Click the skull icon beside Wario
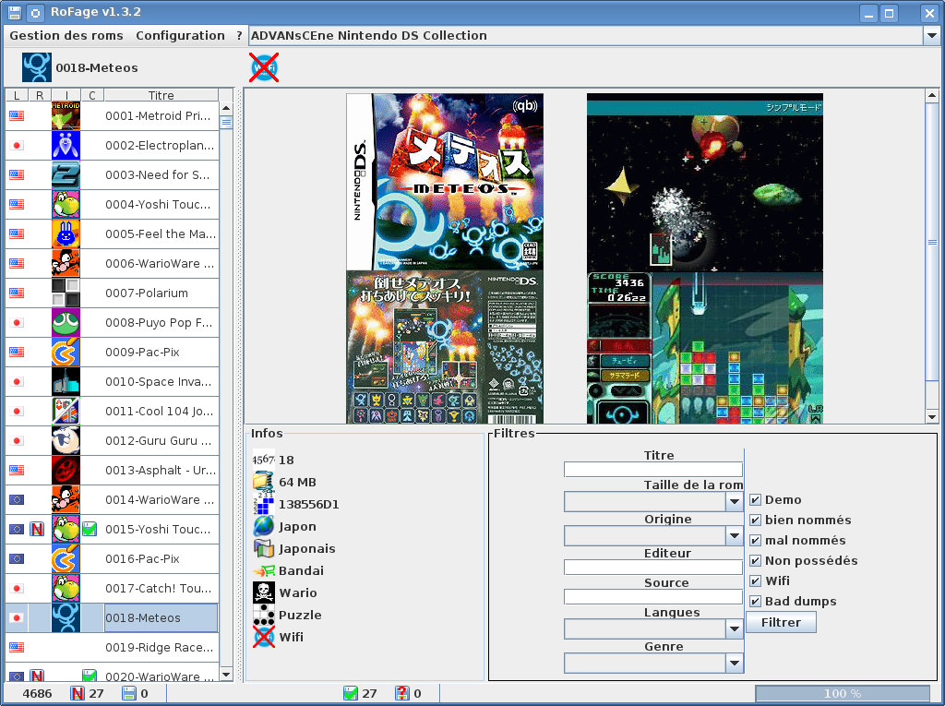 pyautogui.click(x=264, y=592)
